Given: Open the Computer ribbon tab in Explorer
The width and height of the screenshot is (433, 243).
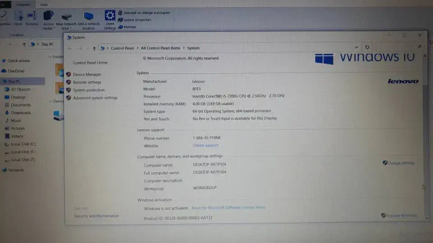Looking at the screenshot, I should (23, 4).
